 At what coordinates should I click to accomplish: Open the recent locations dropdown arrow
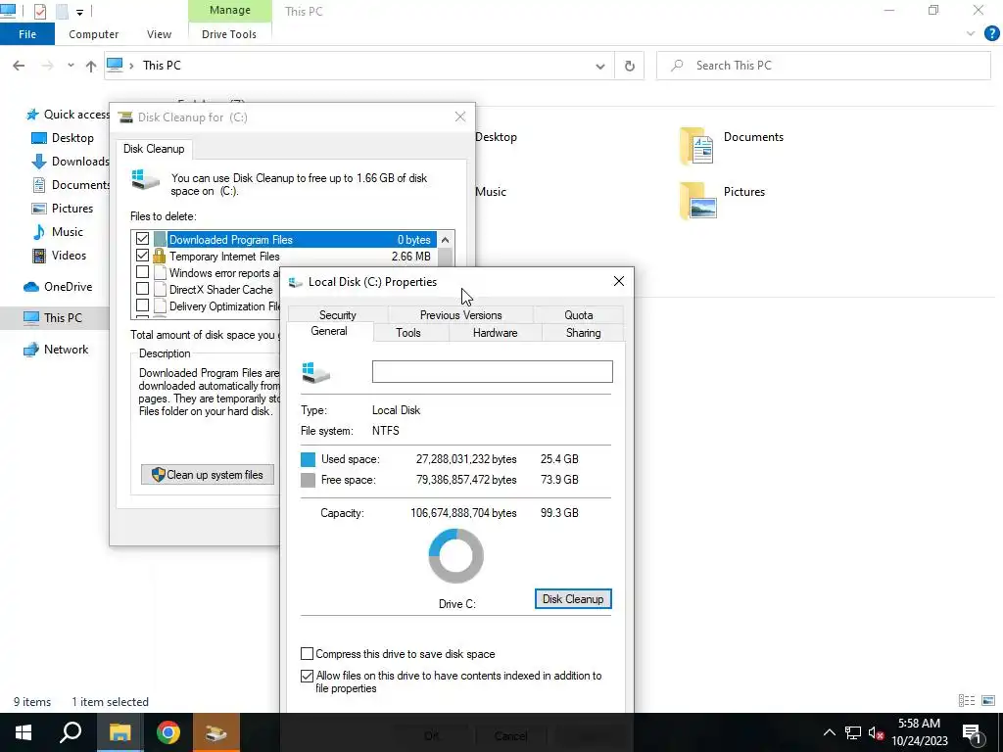tap(71, 66)
